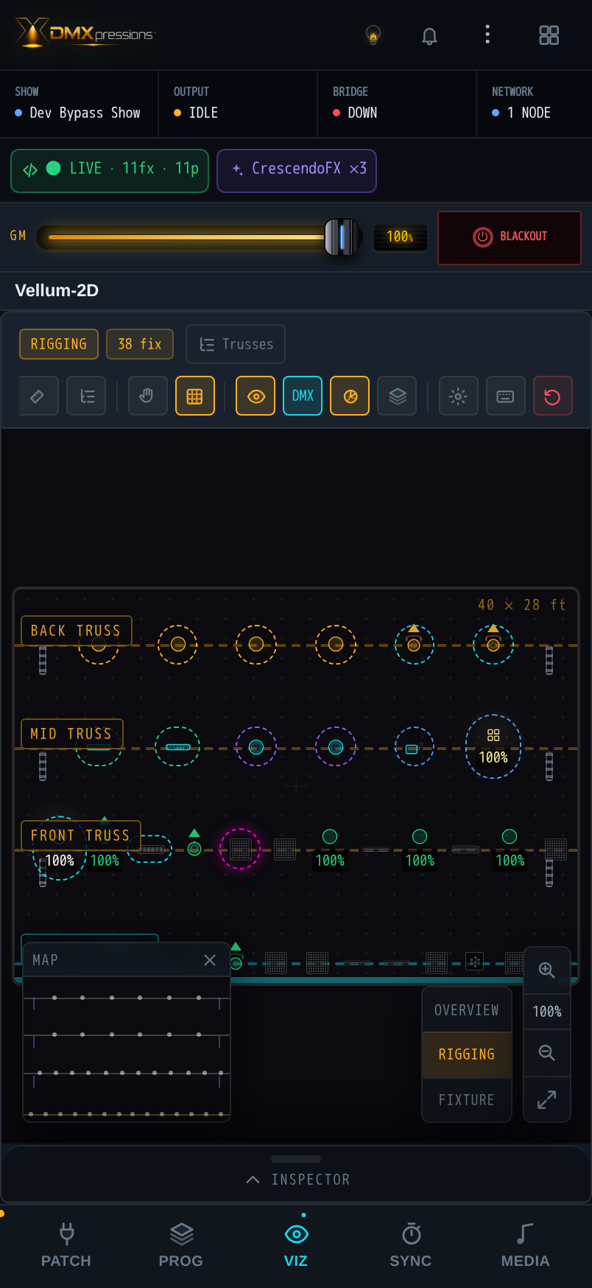The image size is (592, 1288).
Task: Switch to the FIXTURE view mode
Action: [467, 1100]
